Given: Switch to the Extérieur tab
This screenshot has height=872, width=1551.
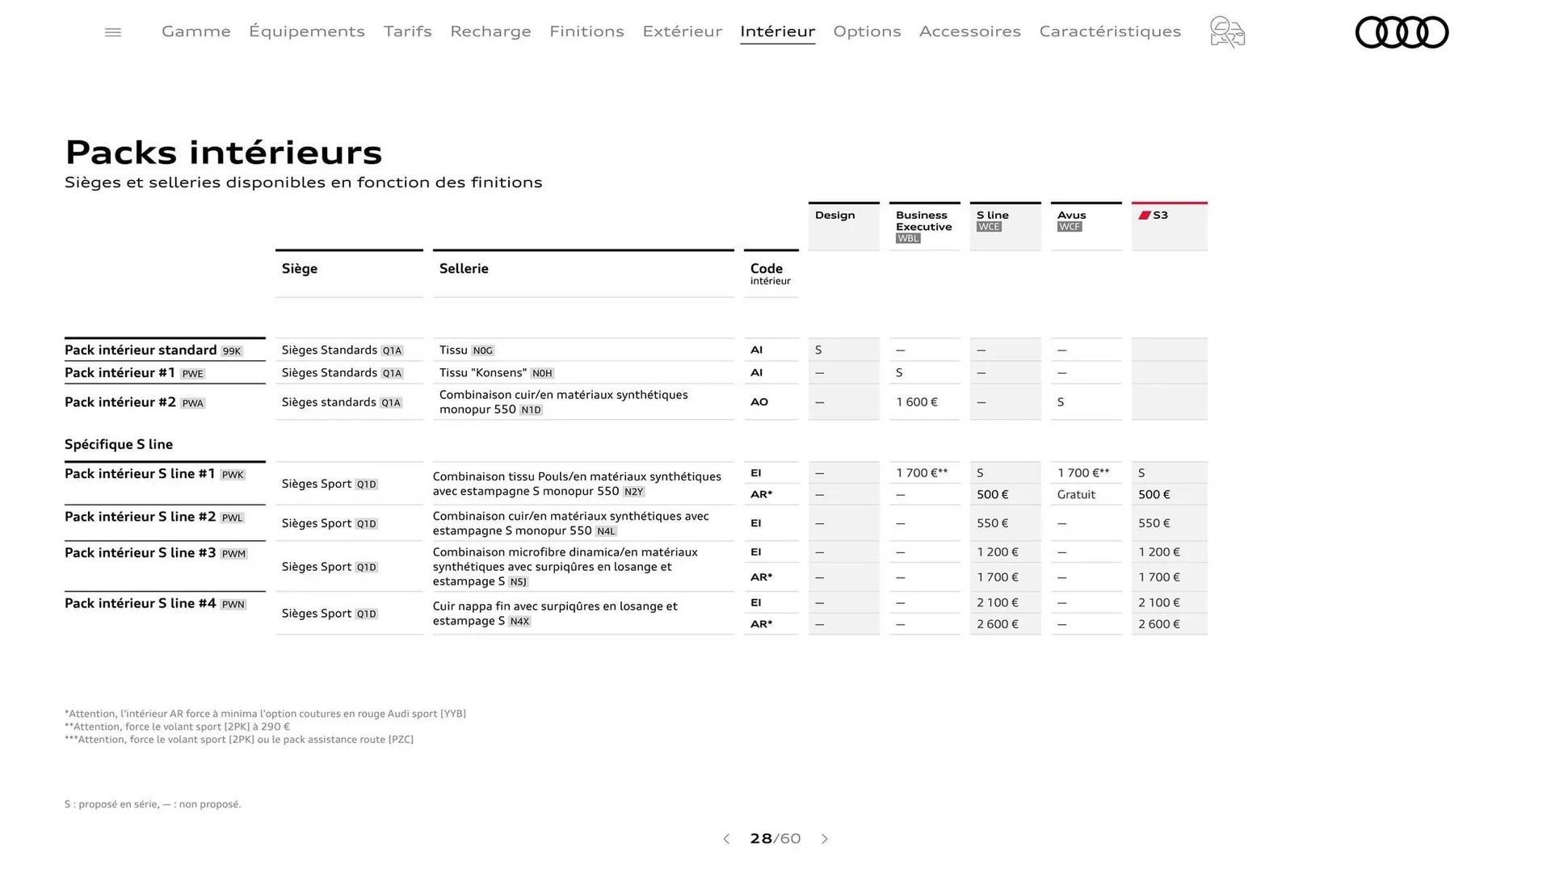Looking at the screenshot, I should tap(682, 31).
